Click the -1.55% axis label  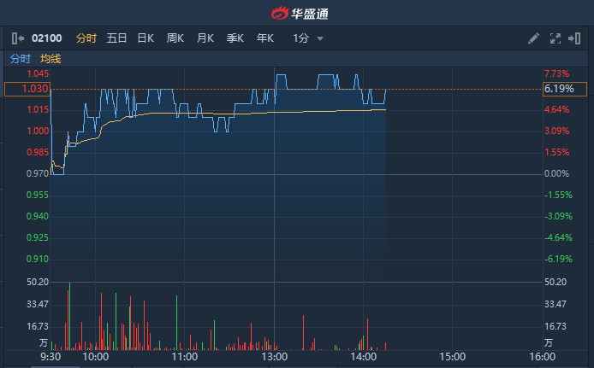(x=558, y=195)
